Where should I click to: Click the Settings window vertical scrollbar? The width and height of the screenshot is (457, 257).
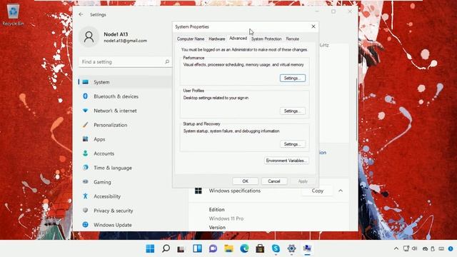[356, 110]
